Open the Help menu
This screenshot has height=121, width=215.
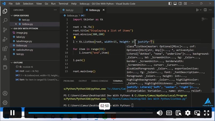coord(74,4)
